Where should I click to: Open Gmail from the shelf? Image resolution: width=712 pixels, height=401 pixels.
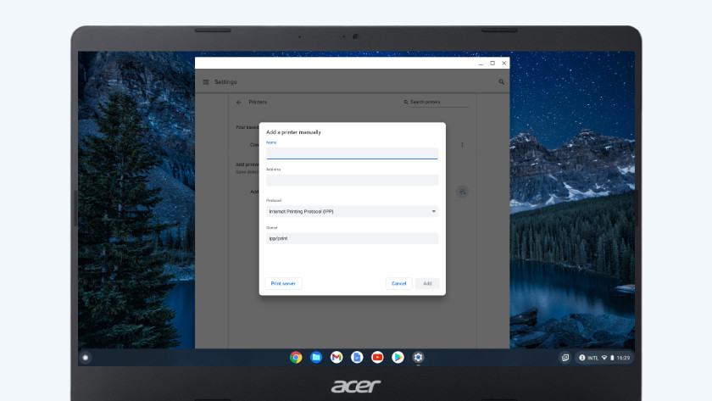[337, 357]
